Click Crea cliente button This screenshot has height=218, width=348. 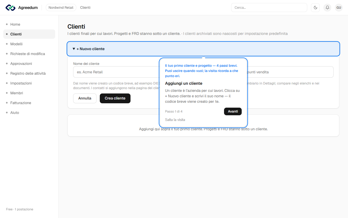[x=115, y=98]
